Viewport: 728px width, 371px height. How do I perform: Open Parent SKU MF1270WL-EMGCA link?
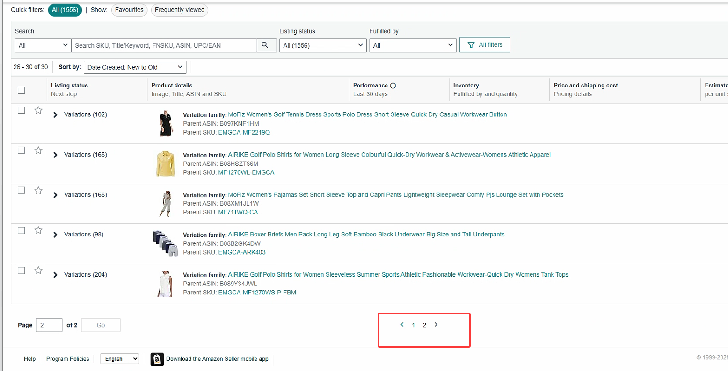247,173
